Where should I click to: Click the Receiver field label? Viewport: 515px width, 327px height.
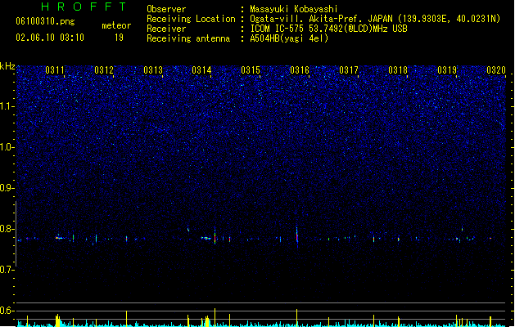166,29
